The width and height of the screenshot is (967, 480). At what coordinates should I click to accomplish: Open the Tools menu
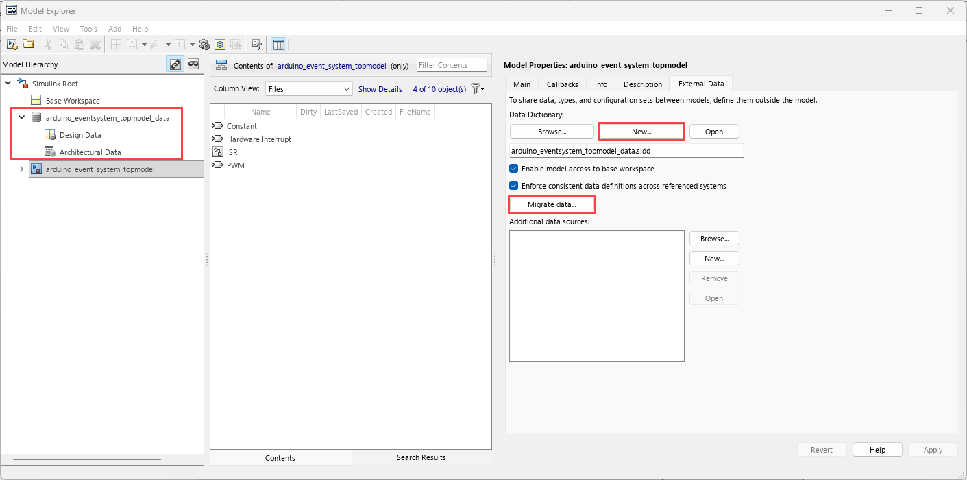click(88, 29)
